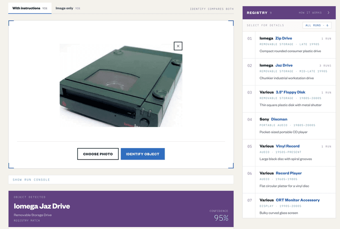Image resolution: width=340 pixels, height=229 pixels.
Task: Click the Identify Object button
Action: [142, 154]
